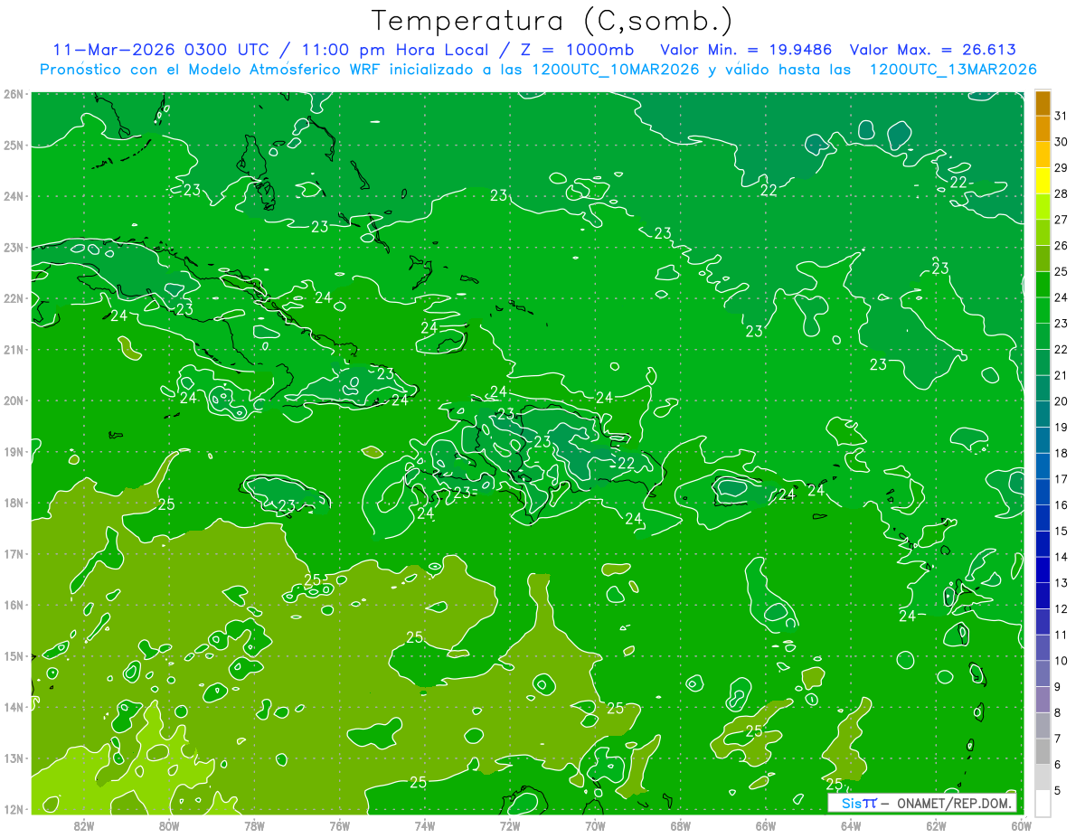Click the "60W" longitude axis label
This screenshot has width=1085, height=838.
pos(1021,825)
